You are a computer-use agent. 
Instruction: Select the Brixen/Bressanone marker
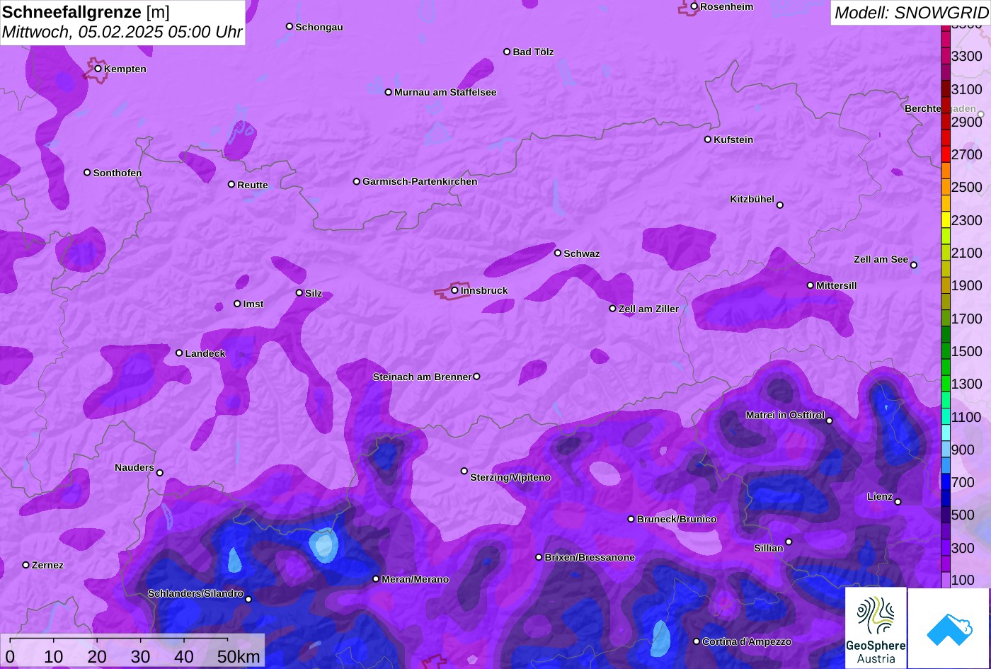click(539, 557)
